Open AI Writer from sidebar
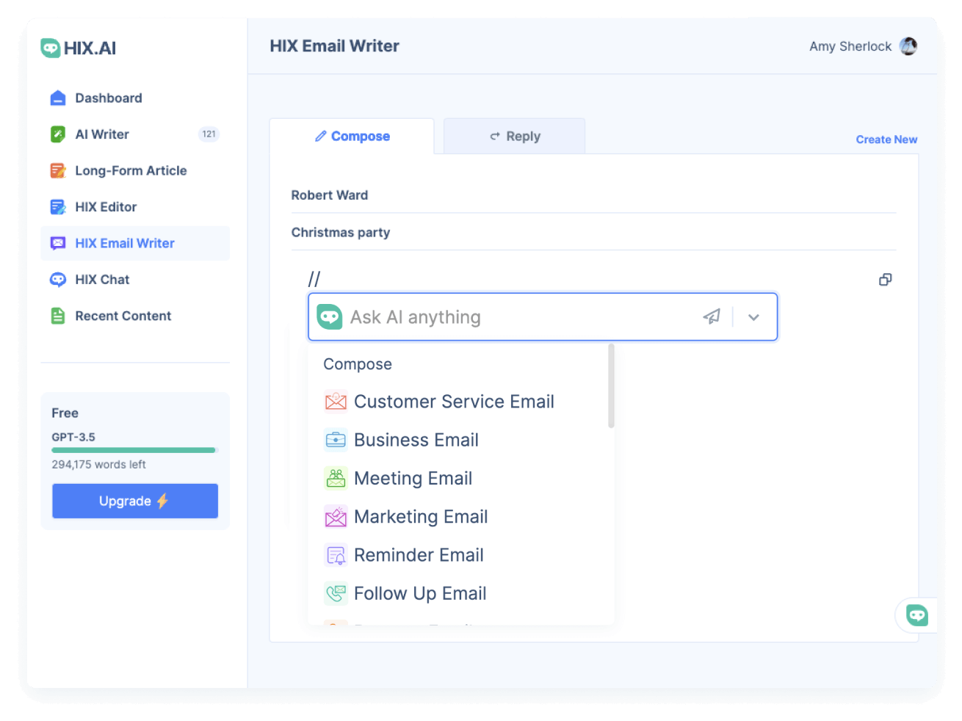The width and height of the screenshot is (962, 721). coord(135,134)
